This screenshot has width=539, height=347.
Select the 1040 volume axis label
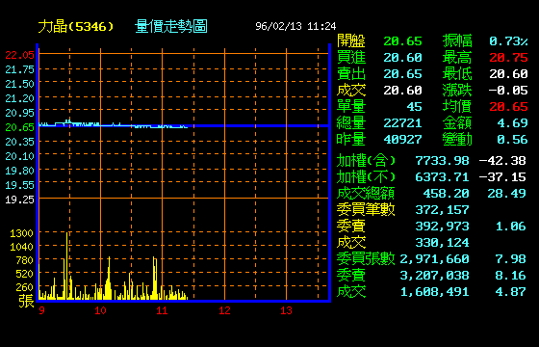(21, 247)
